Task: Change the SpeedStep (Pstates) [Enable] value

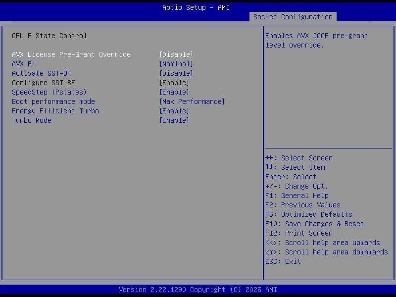Action: 174,92
